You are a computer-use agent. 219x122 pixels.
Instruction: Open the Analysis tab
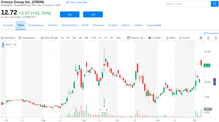[113, 25]
